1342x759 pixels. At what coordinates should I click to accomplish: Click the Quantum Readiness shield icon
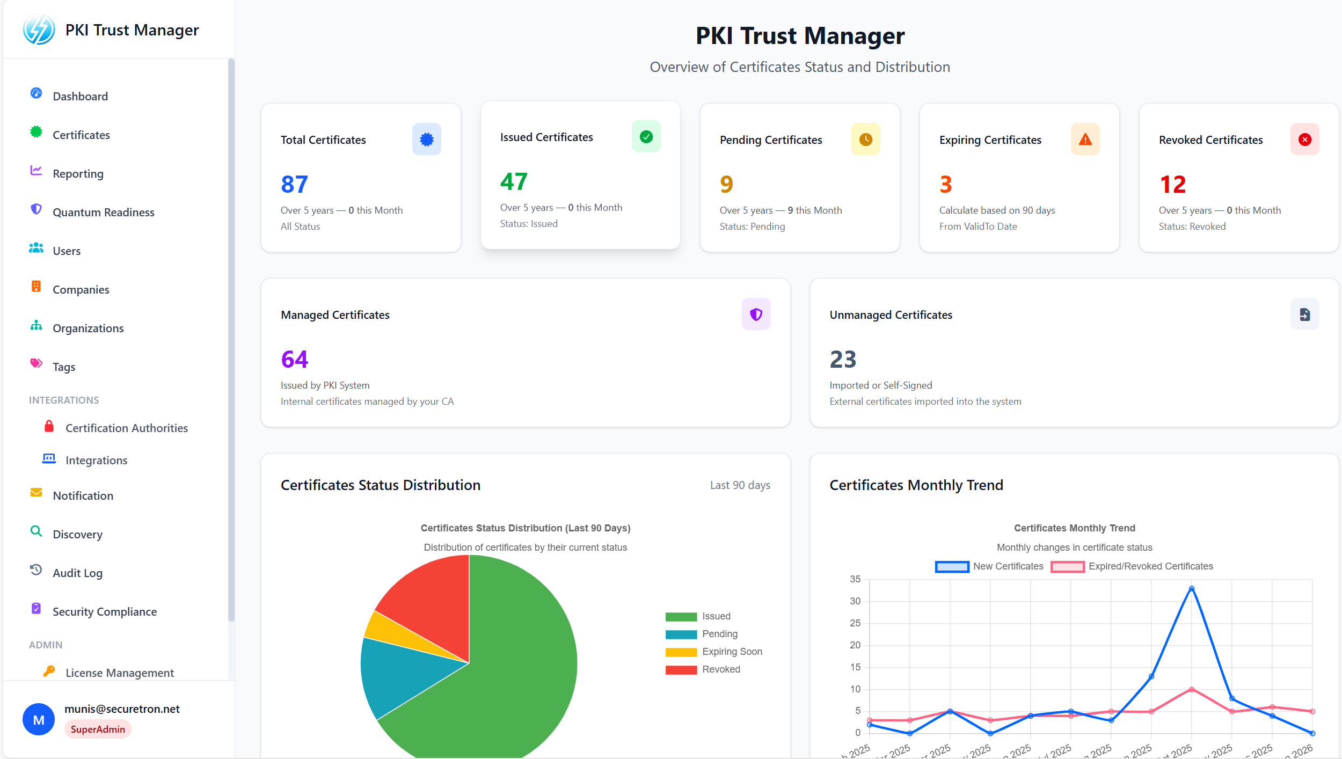(x=36, y=209)
